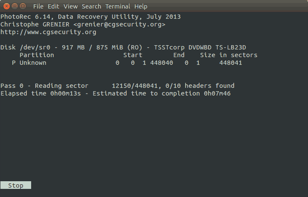
Task: Open the View menu
Action: (x=70, y=6)
